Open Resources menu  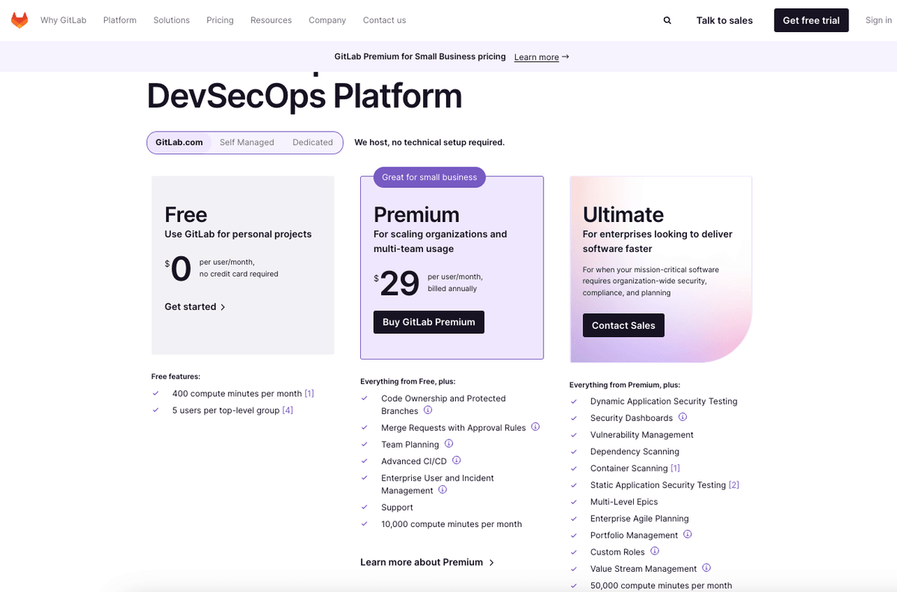[271, 20]
